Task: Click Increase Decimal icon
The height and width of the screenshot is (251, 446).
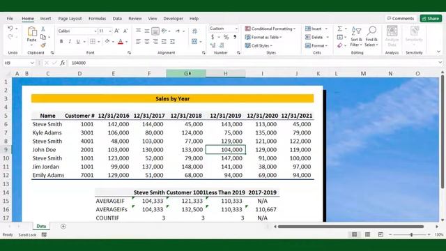Action: pos(213,45)
